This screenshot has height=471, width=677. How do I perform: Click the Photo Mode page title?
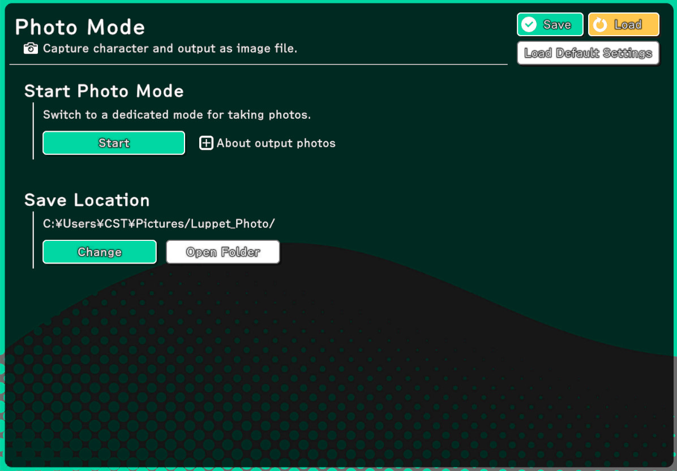click(x=80, y=27)
